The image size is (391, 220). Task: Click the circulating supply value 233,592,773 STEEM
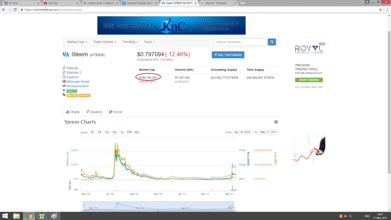pos(224,78)
